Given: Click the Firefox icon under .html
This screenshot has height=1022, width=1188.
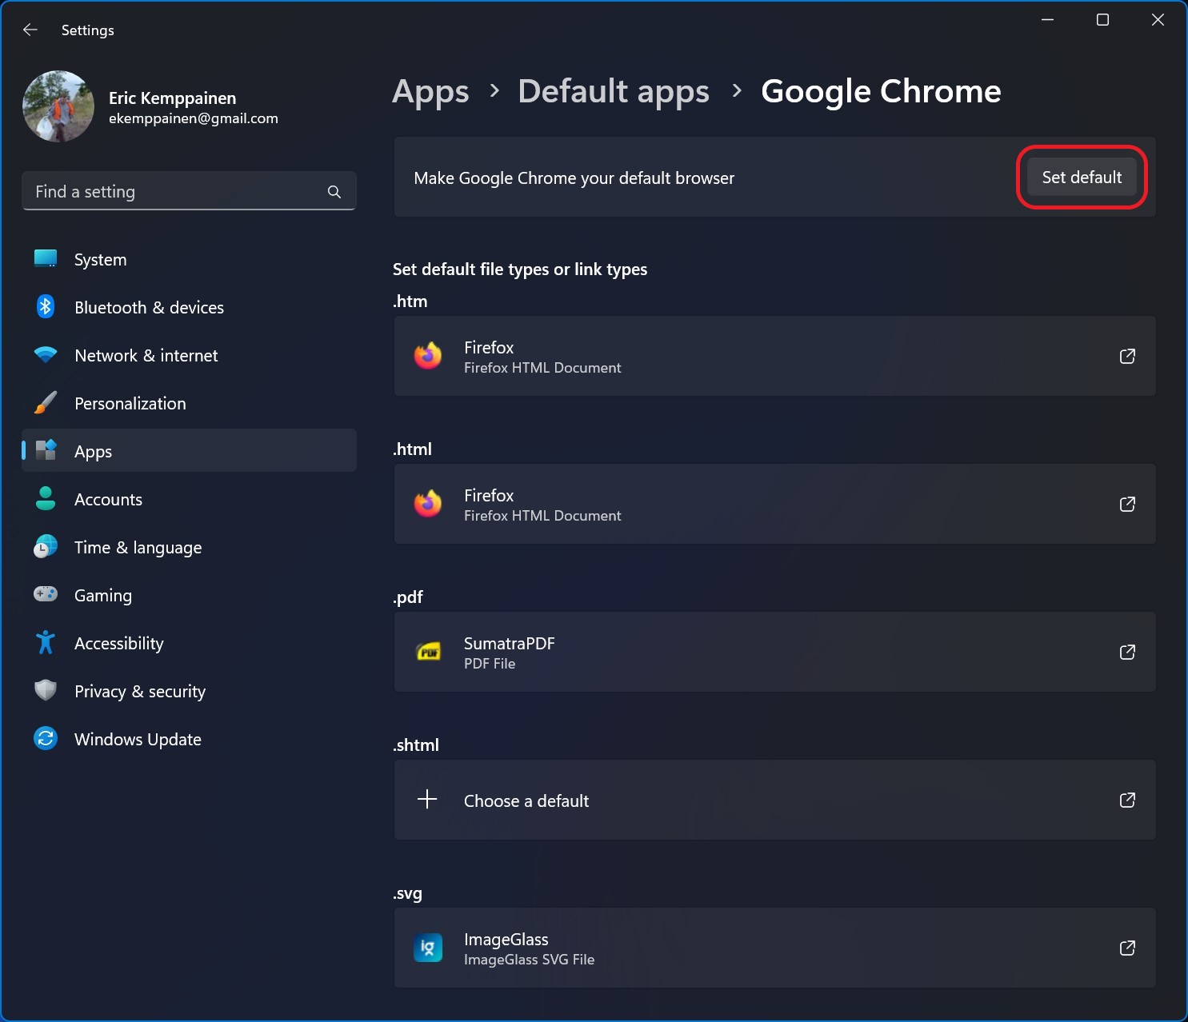Looking at the screenshot, I should tap(428, 504).
